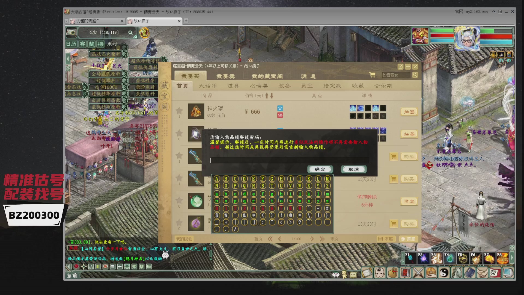Screen dimensions: 524x295
Task: Click the item lock password input field
Action: (x=289, y=160)
